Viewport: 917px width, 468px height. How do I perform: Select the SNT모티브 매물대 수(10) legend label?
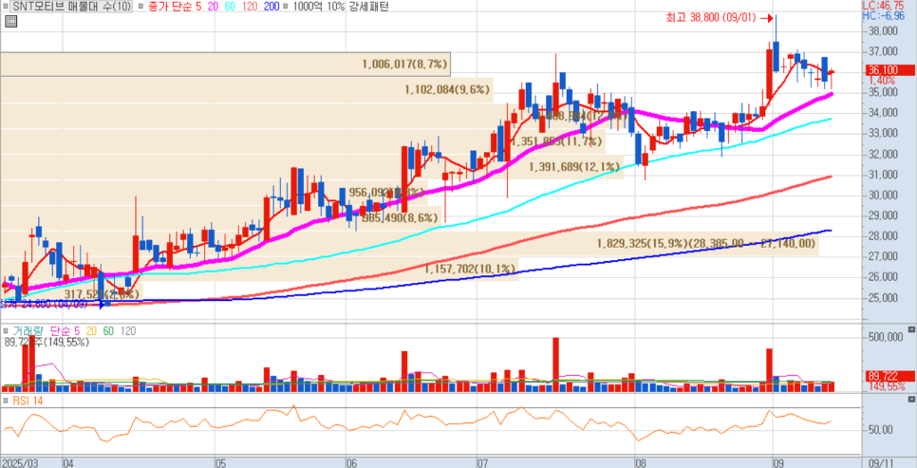click(71, 6)
